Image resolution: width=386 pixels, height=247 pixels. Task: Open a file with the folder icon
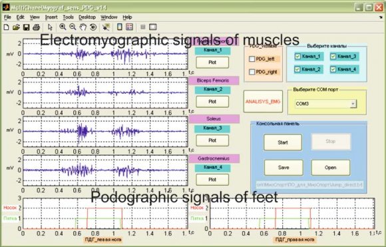[x=16, y=27]
